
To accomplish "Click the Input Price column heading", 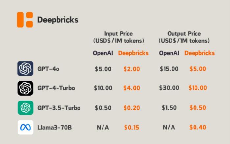I will 119,37.
